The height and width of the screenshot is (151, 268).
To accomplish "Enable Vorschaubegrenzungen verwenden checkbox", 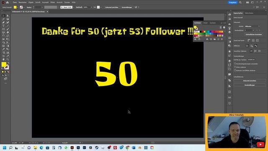I will (x=235, y=64).
